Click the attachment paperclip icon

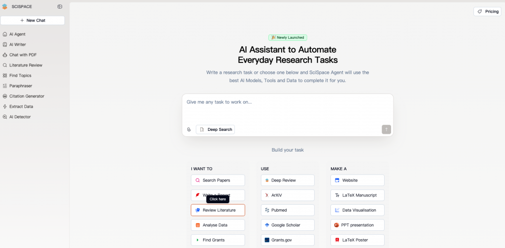click(189, 129)
